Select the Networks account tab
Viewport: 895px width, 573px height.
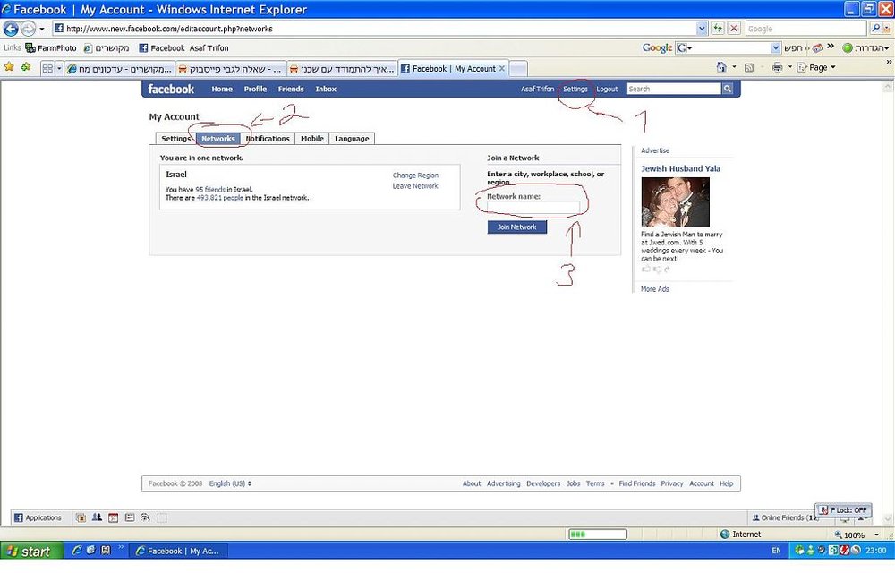coord(217,139)
